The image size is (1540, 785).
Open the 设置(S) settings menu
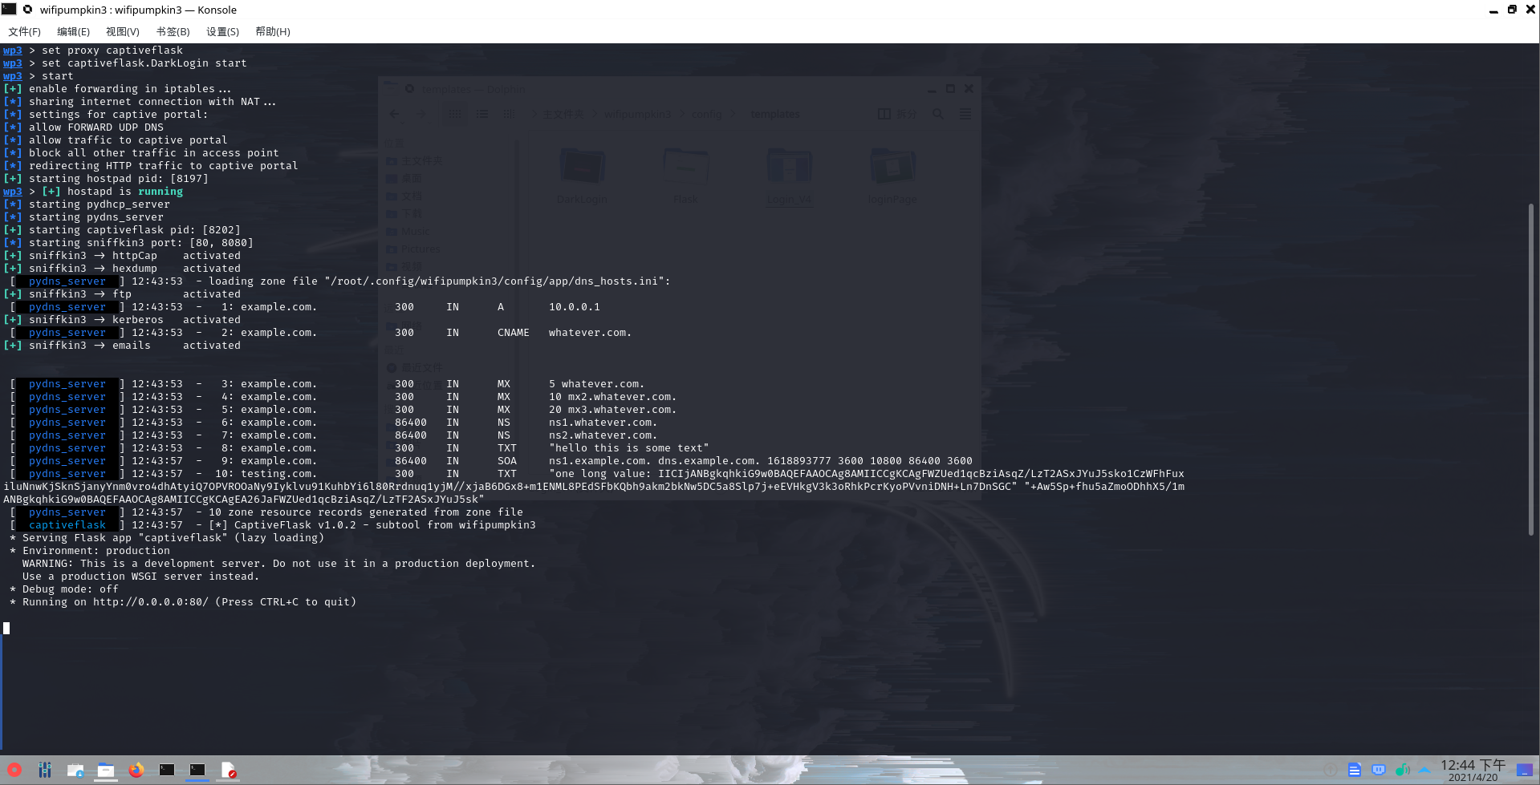tap(222, 32)
